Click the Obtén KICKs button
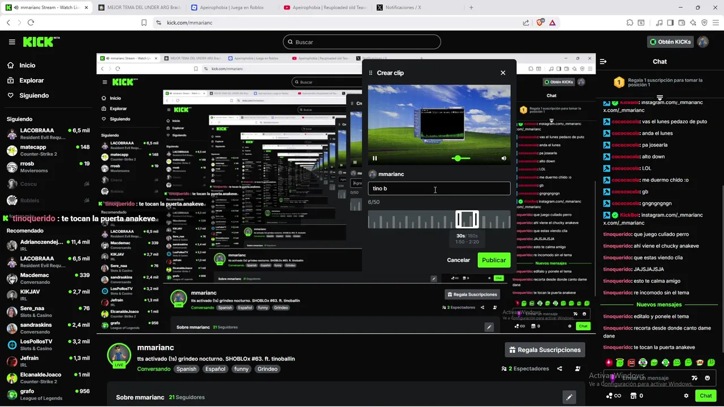 click(670, 42)
